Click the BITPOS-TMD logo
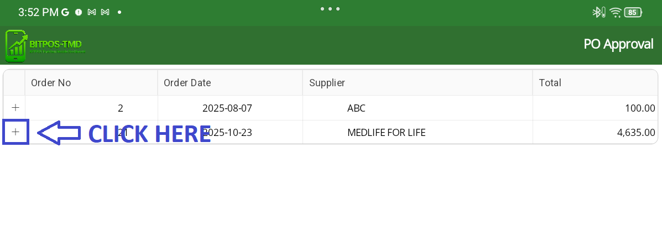 click(x=45, y=45)
